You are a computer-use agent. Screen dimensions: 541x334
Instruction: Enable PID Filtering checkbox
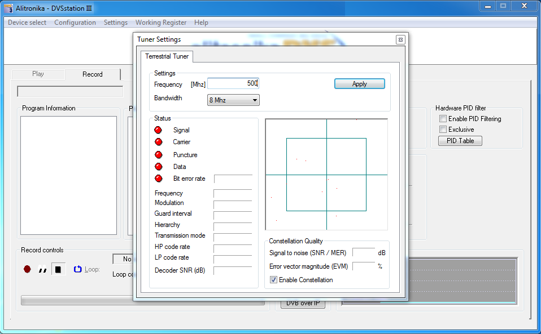[443, 119]
